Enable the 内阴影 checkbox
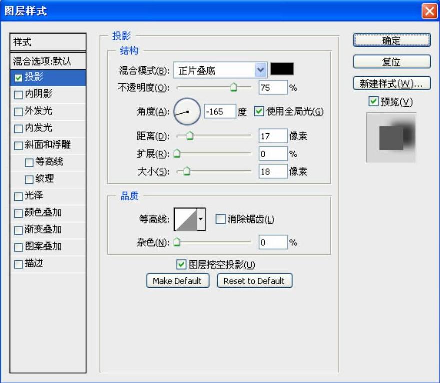 coord(18,95)
